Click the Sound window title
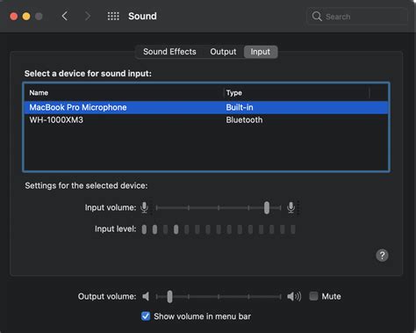Viewport: 416px width, 333px height. tap(142, 16)
